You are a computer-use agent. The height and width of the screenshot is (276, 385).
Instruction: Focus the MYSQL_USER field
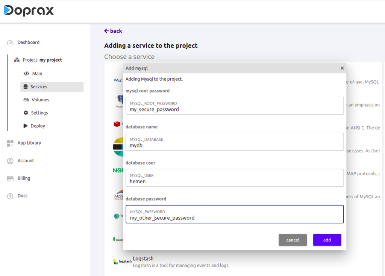(235, 178)
